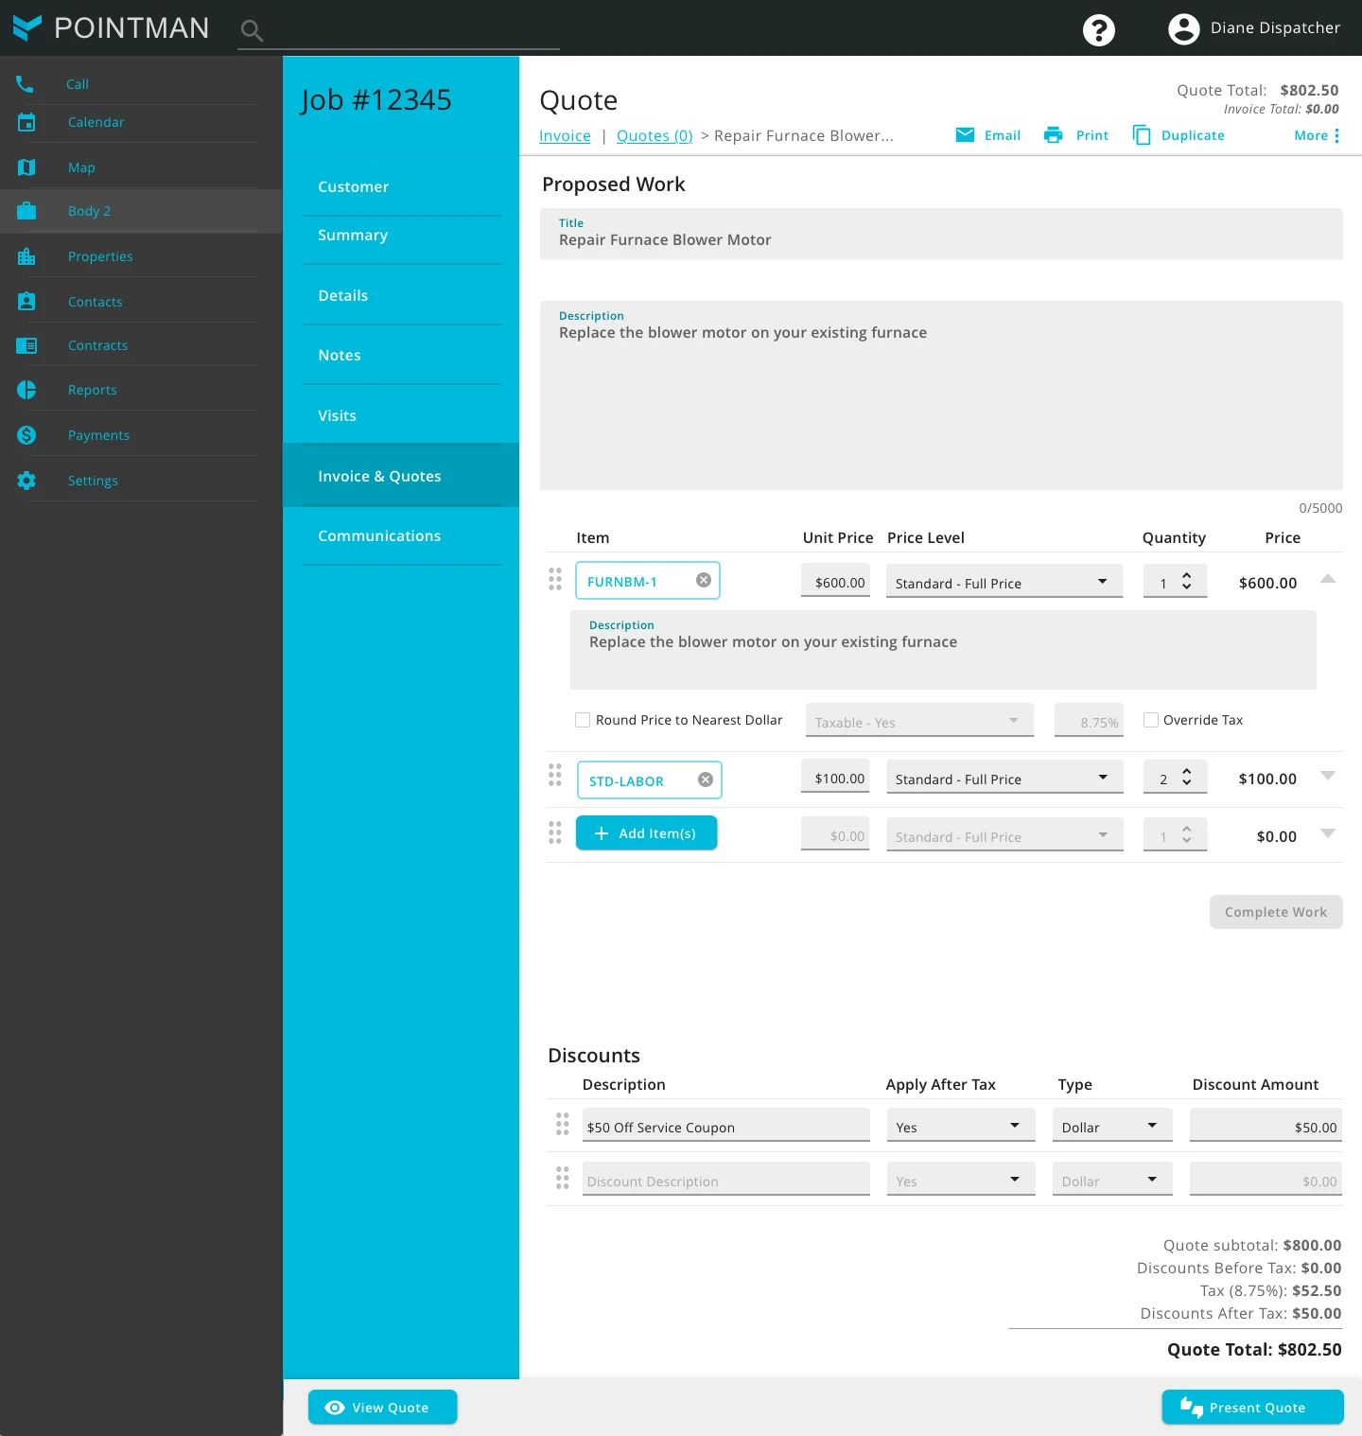
Task: Check the Override Tax box
Action: [x=1151, y=720]
